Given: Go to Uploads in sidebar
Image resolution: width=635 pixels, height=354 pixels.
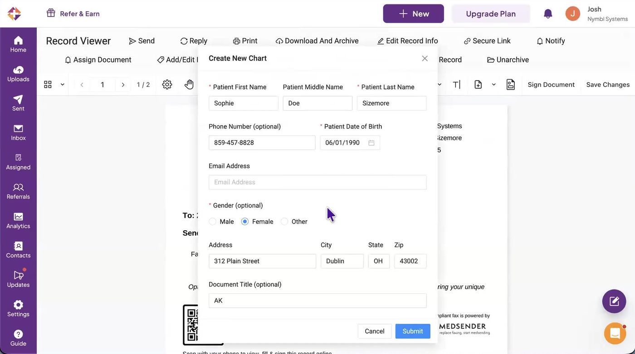Looking at the screenshot, I should (x=18, y=73).
